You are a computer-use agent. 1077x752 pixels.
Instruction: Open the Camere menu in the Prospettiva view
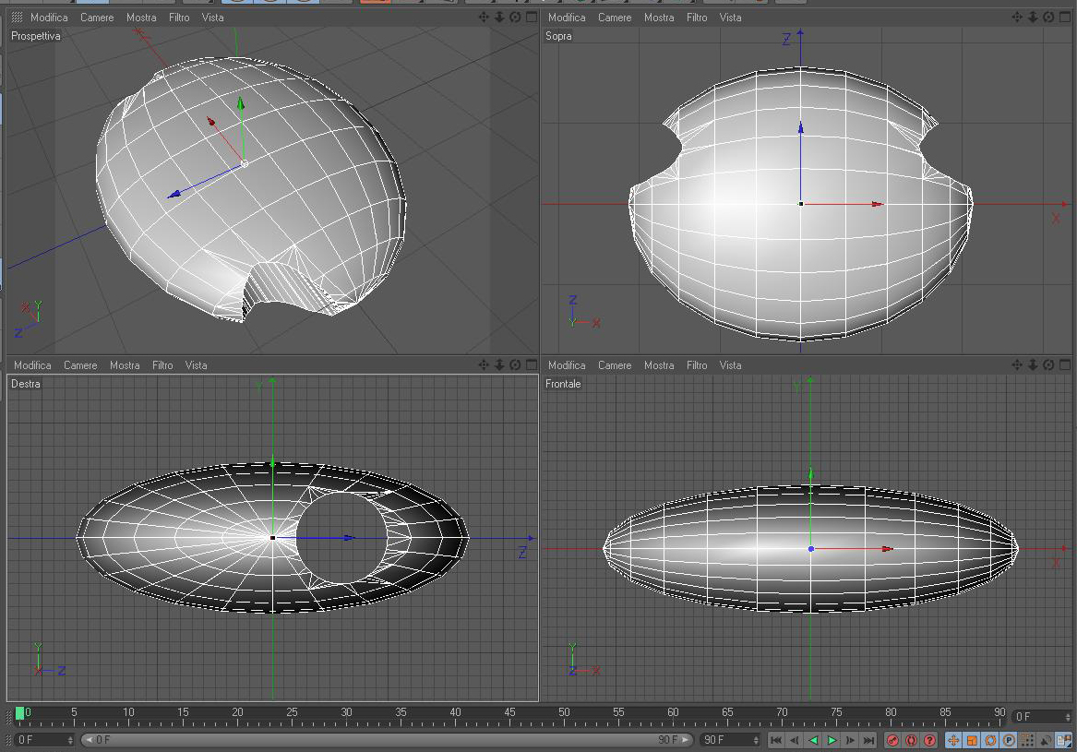[97, 18]
